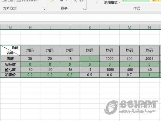Apply the yellow cell style swatch
This screenshot has width=161, height=121.
pyautogui.click(x=156, y=1)
